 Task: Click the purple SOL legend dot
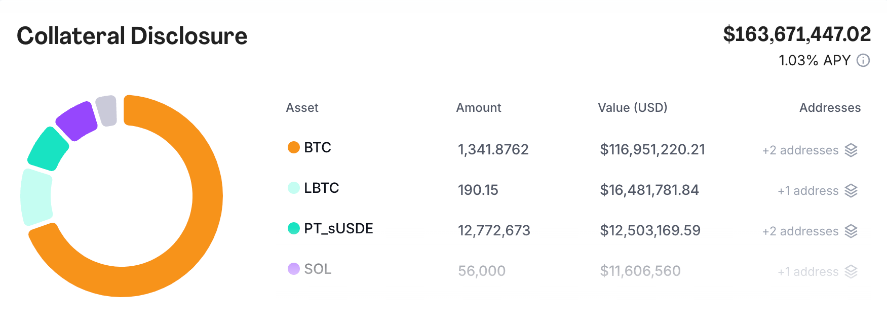click(294, 269)
